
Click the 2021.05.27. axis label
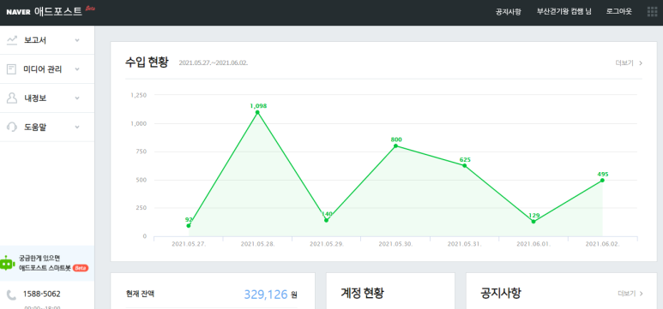pos(189,244)
